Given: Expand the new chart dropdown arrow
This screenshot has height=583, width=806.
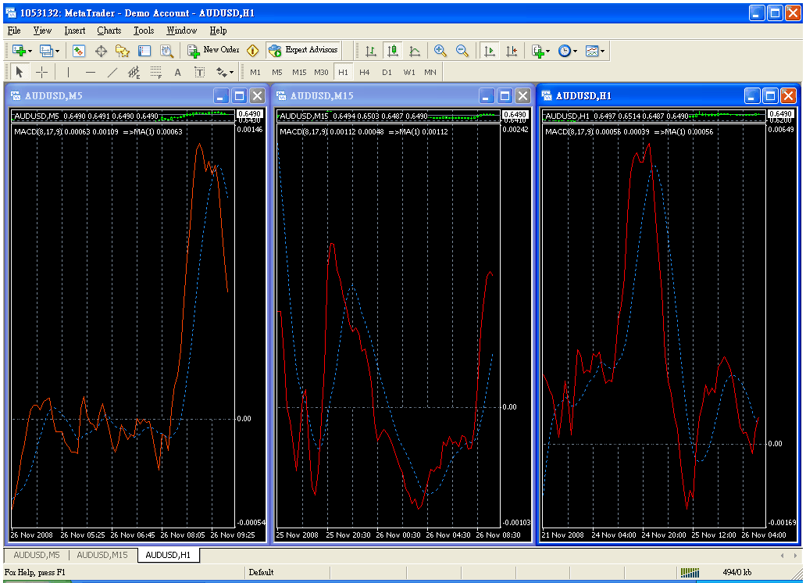Looking at the screenshot, I should tap(30, 52).
